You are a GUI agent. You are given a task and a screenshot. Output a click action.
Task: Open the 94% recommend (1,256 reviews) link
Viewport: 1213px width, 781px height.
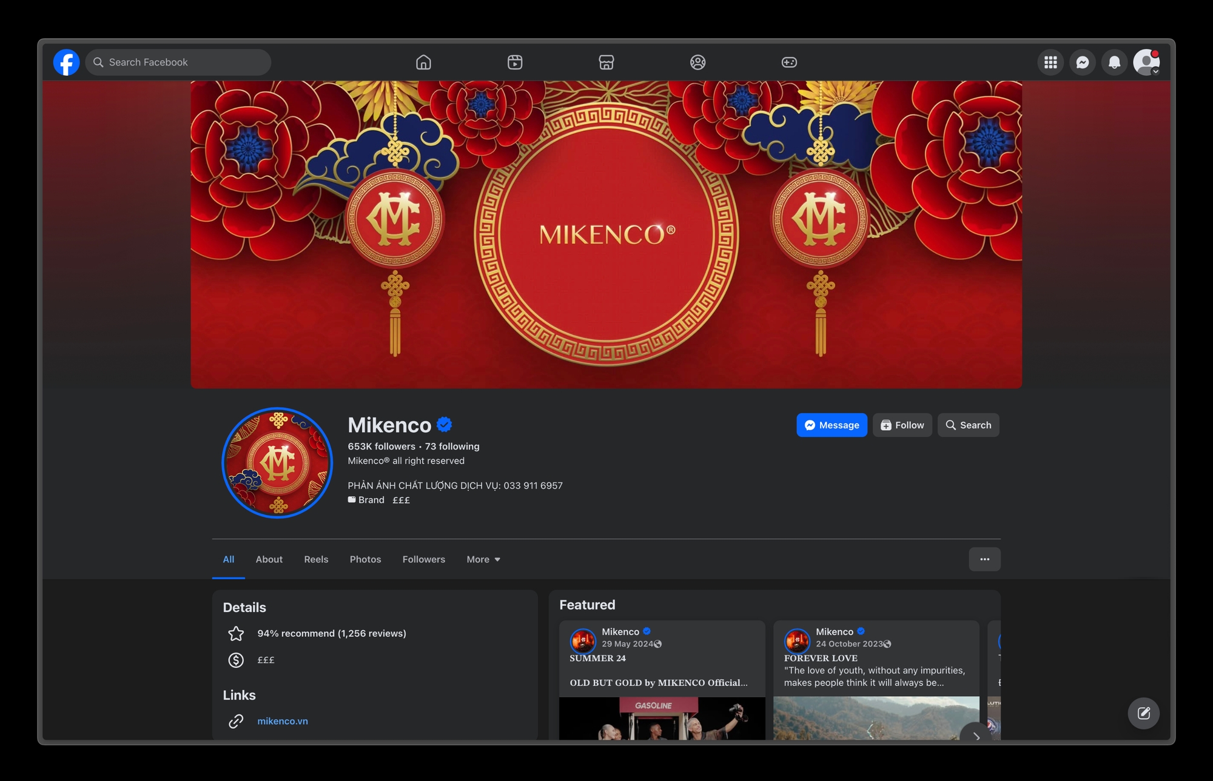(x=332, y=634)
